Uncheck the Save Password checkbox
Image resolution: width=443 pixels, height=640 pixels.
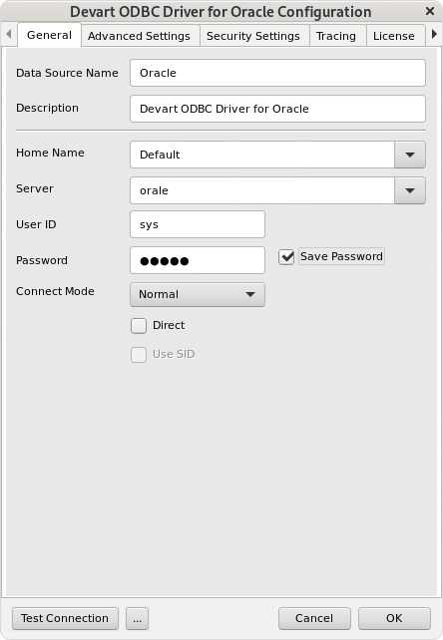tap(286, 257)
